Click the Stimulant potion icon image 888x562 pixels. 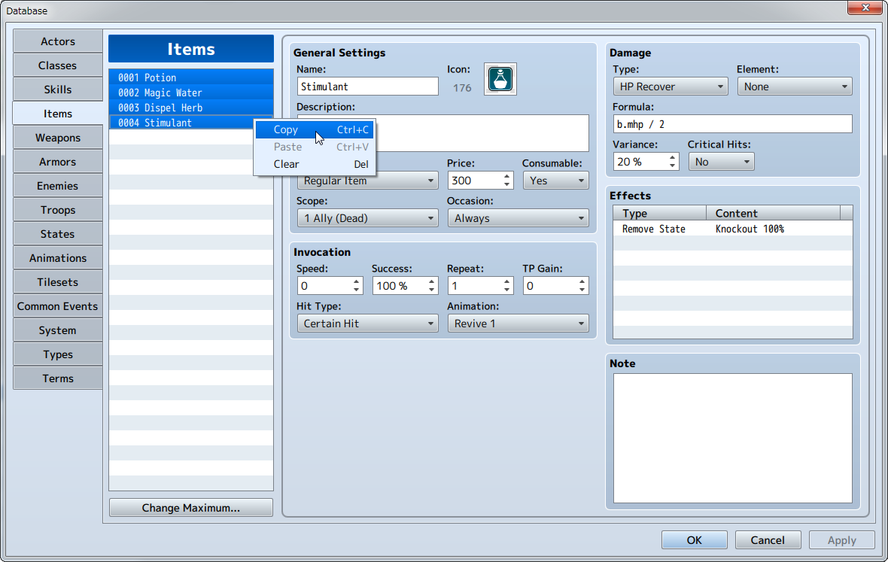[x=500, y=78]
